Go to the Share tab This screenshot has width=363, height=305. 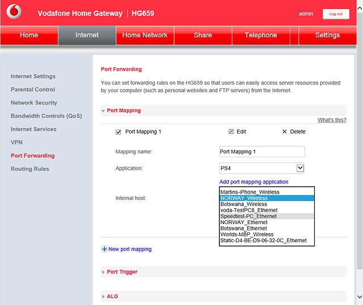click(x=203, y=35)
